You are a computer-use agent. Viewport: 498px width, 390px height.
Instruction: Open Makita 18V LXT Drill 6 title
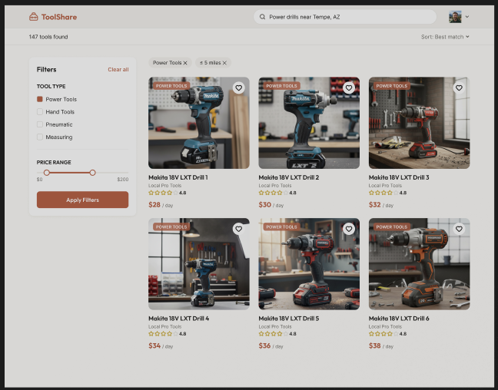pyautogui.click(x=399, y=319)
